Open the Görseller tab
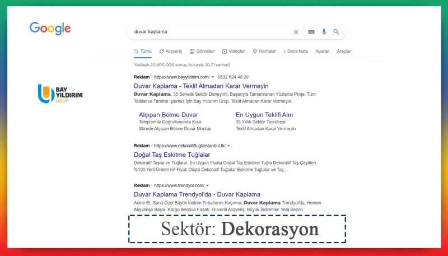 tap(202, 52)
